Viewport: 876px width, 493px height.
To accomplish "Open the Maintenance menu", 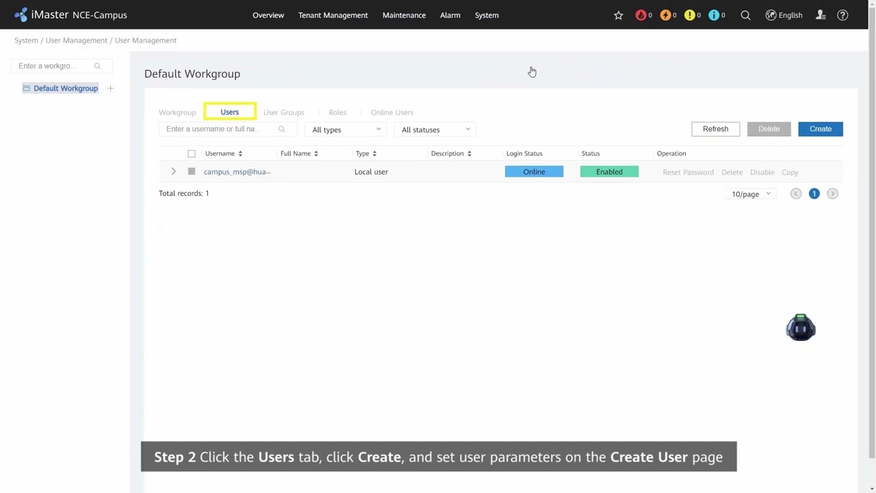I will point(404,15).
